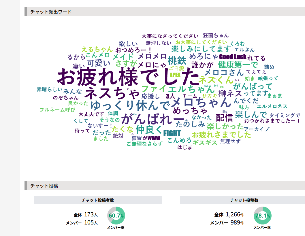Click the word FIGHT in cloud
The height and width of the screenshot is (236, 305).
172,133
